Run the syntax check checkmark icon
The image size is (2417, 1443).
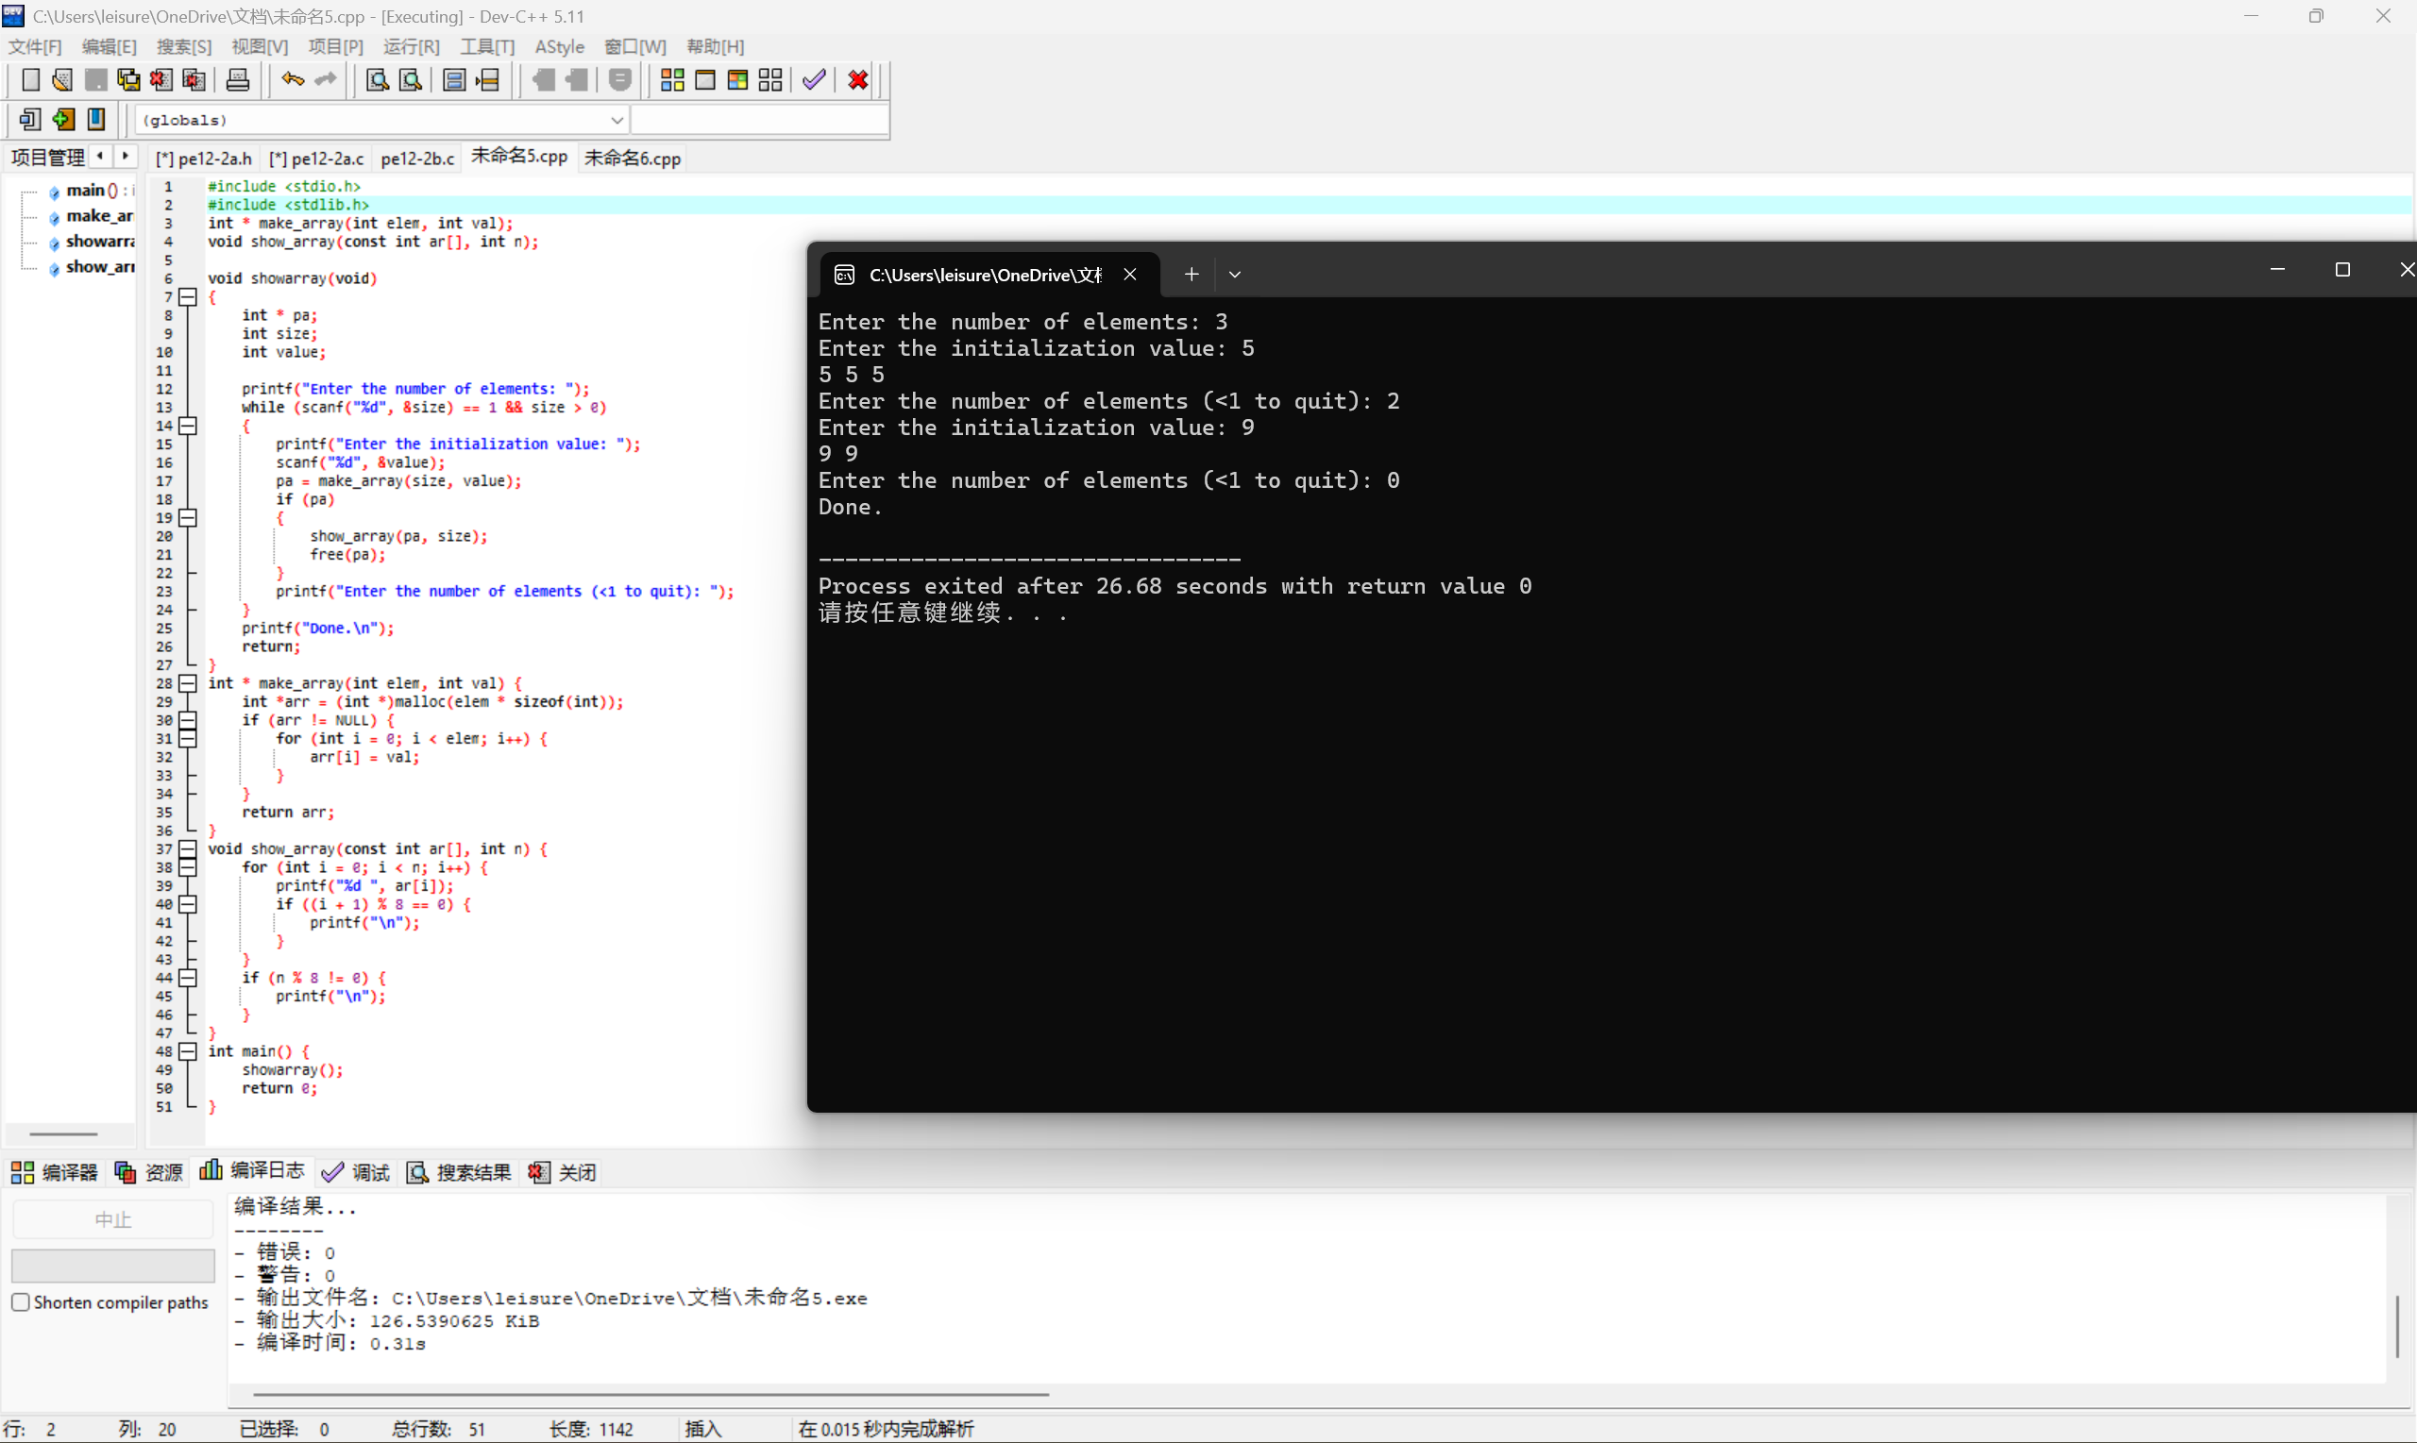click(813, 79)
